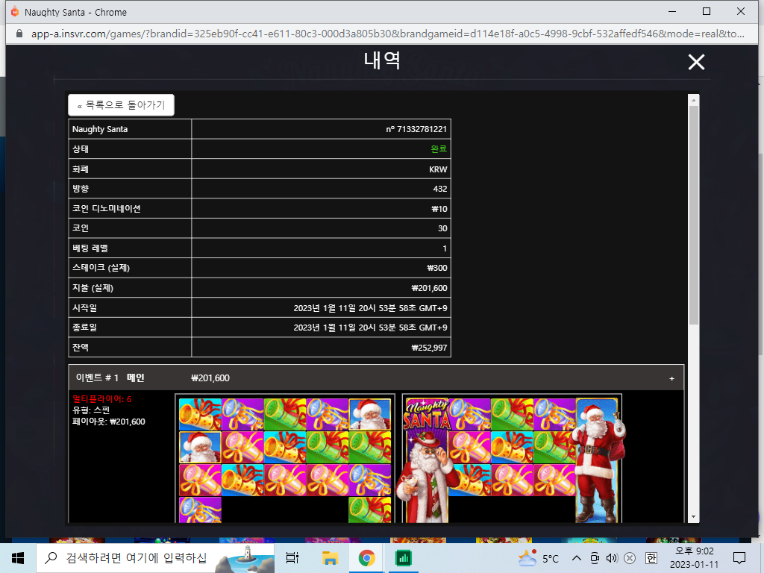Click the circled X tray icon
Image resolution: width=764 pixels, height=573 pixels.
tap(630, 558)
